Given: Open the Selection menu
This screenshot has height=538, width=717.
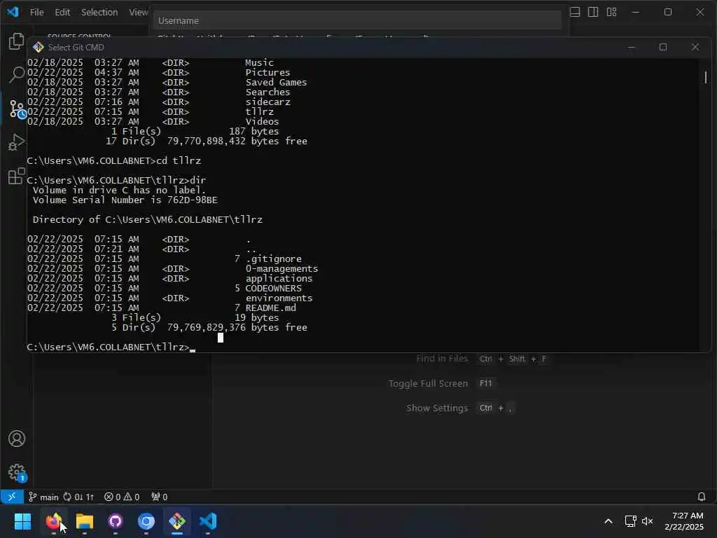Looking at the screenshot, I should [99, 13].
